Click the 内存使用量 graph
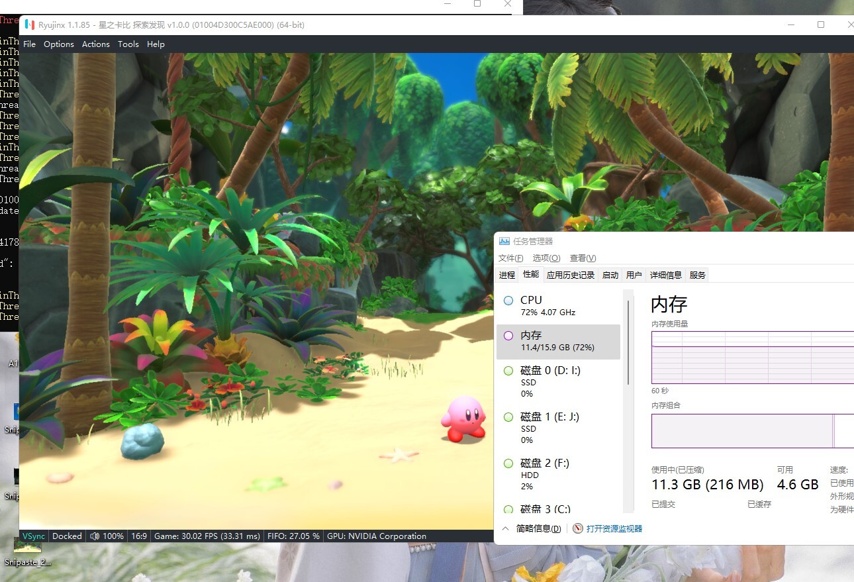 pos(753,358)
